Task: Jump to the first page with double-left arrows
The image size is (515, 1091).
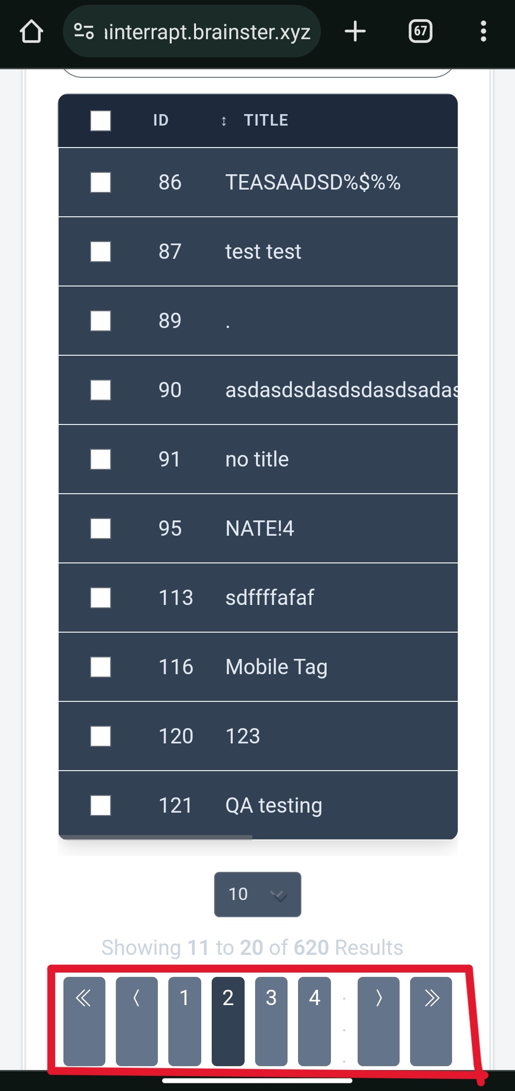Action: pyautogui.click(x=84, y=1021)
